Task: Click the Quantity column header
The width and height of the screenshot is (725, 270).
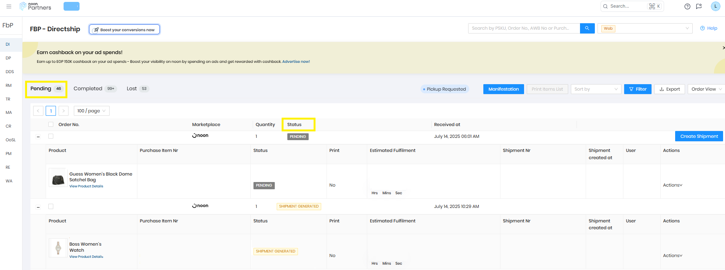Action: coord(265,125)
